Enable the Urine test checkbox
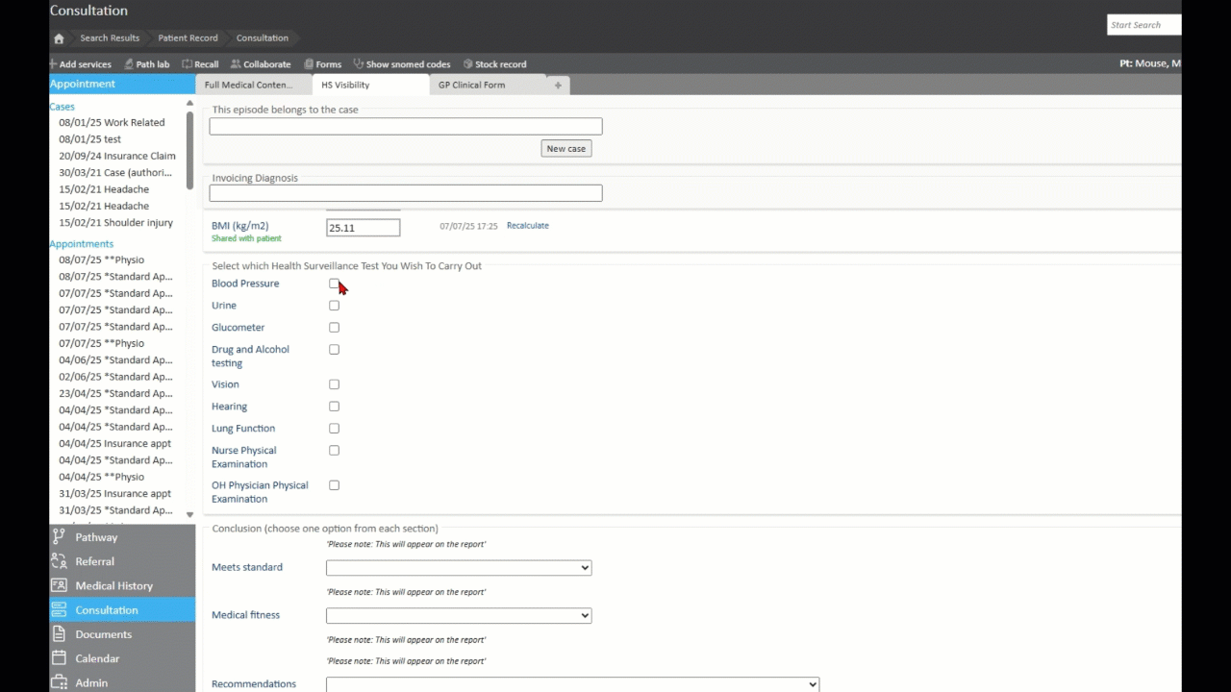Viewport: 1231px width, 692px height. tap(334, 306)
